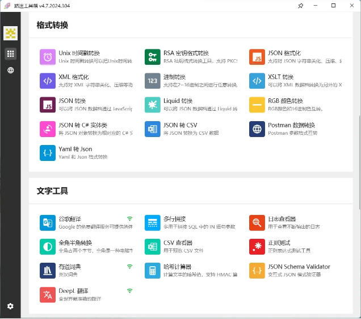Click the 格式转换 section heading

[x=52, y=25]
